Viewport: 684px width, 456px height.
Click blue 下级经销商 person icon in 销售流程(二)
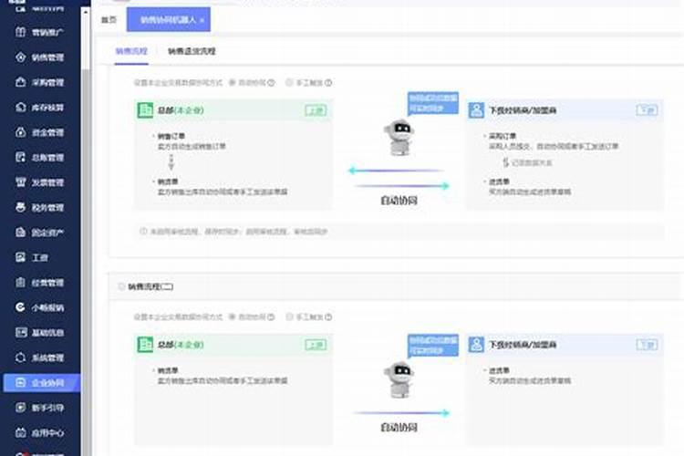[476, 345]
